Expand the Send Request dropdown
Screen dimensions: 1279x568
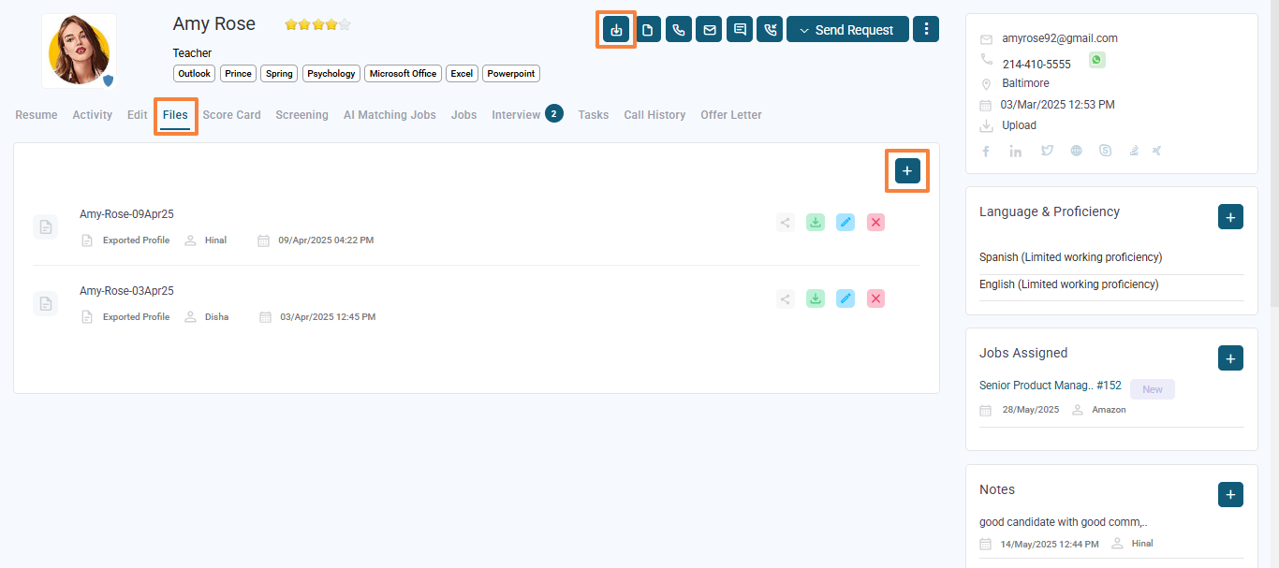[847, 30]
